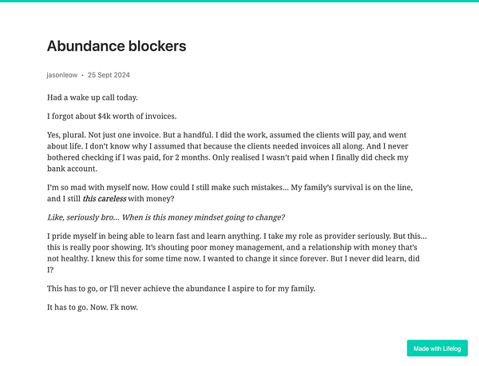Click the final line 'It has to go. Now.'
479x366 pixels.
[x=93, y=308]
